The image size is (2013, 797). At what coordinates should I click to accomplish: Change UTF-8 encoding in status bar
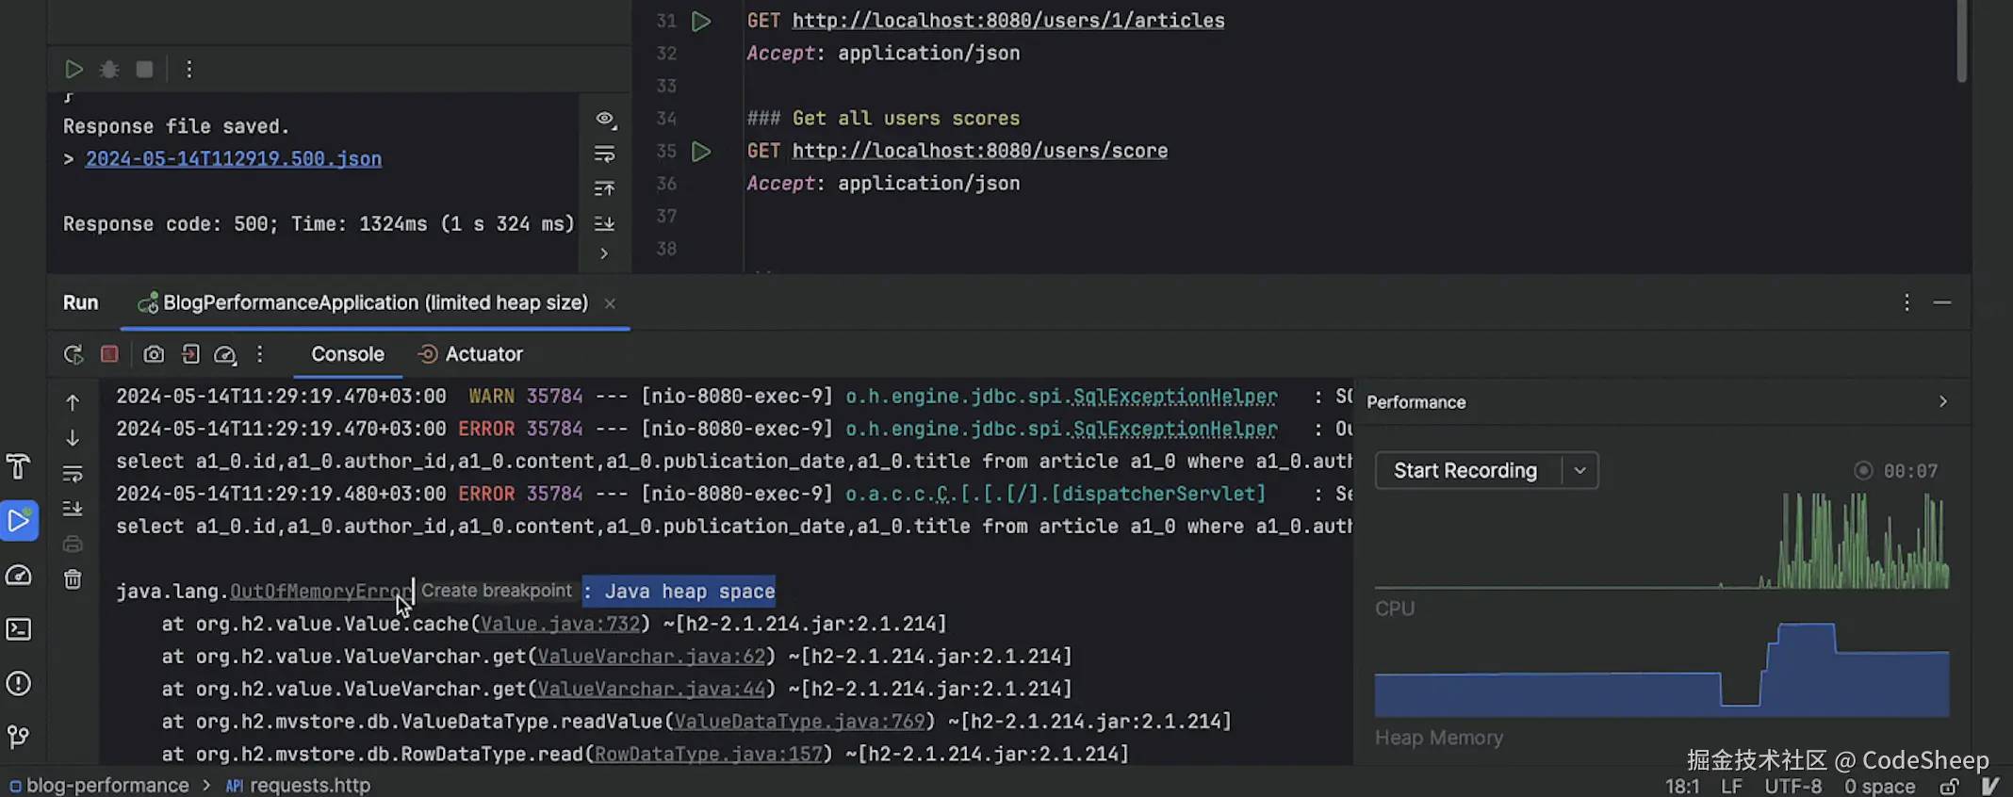(1793, 786)
